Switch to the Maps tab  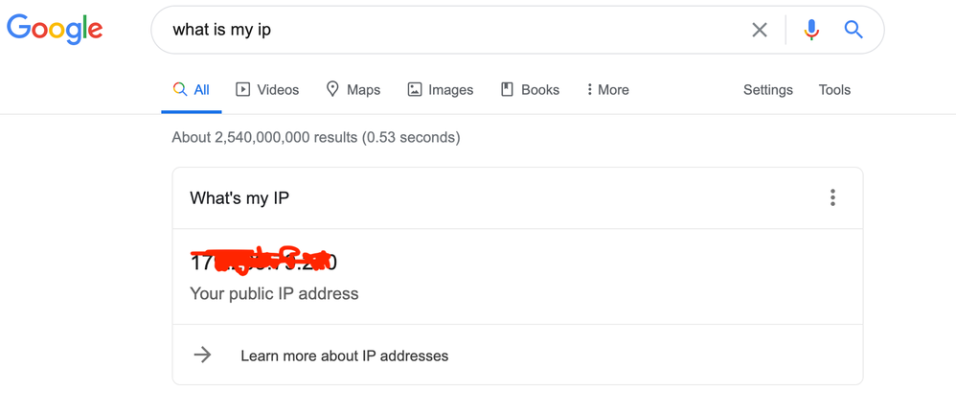pos(353,90)
